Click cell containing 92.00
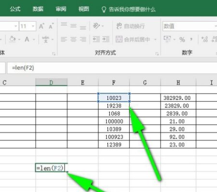217x192 pixels. 178,137
